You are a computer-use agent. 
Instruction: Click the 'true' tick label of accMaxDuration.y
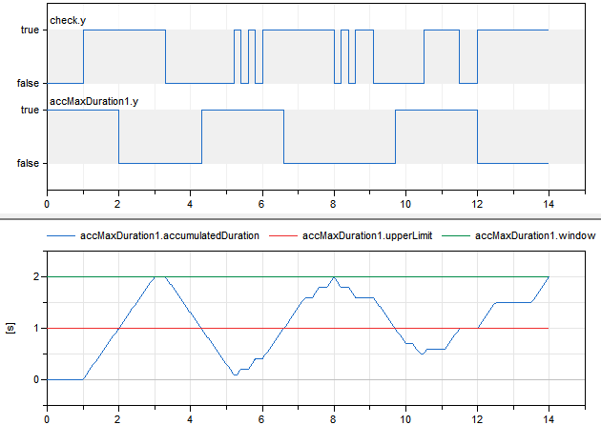tap(30, 111)
